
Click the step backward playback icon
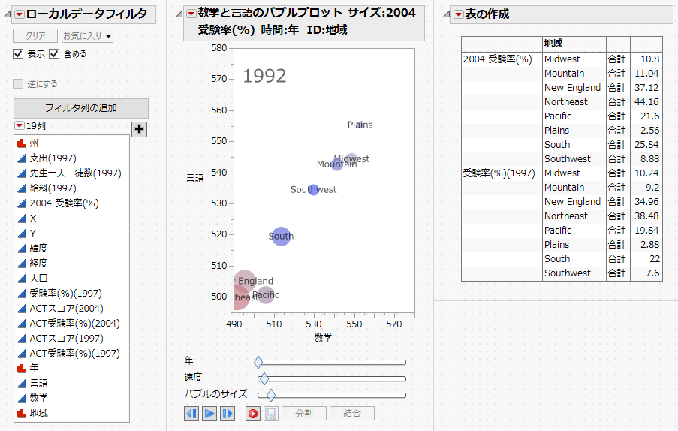[191, 414]
